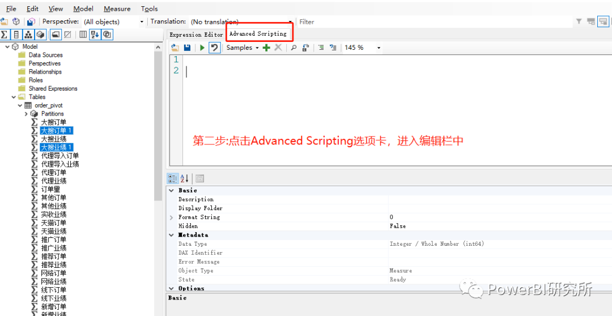
Task: Click the Save model to database icon
Action: pos(31,22)
